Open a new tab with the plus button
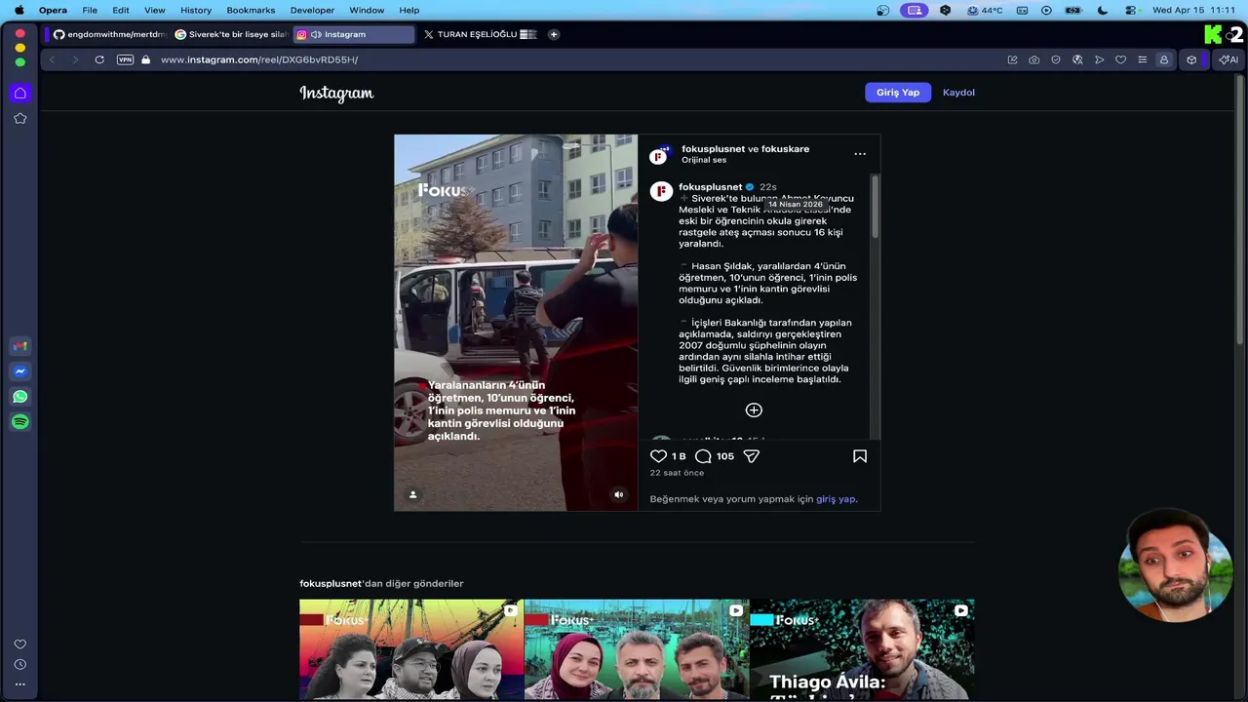 tap(554, 34)
